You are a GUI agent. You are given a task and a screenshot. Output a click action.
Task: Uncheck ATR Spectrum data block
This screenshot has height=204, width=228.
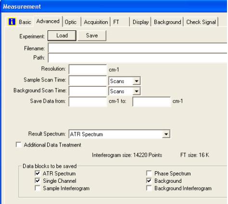(38, 173)
